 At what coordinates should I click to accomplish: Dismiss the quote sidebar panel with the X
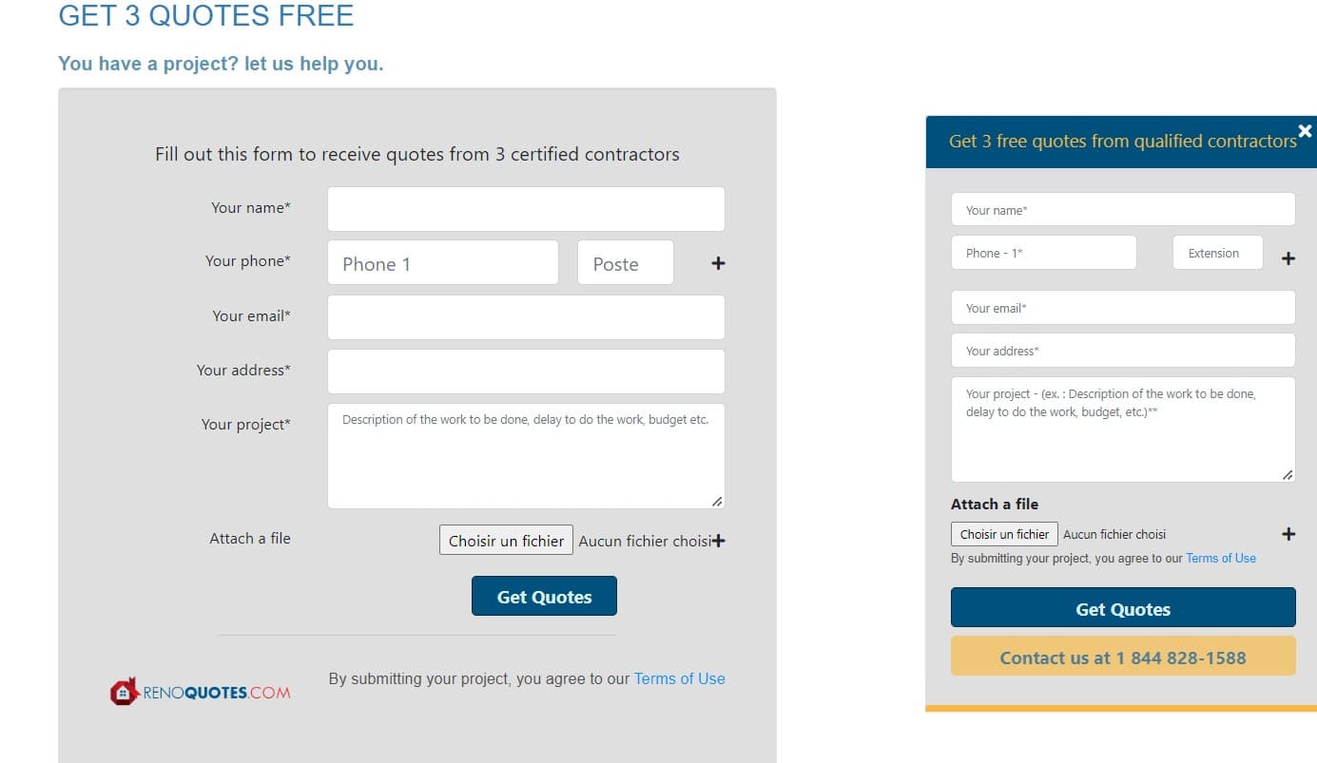point(1304,130)
